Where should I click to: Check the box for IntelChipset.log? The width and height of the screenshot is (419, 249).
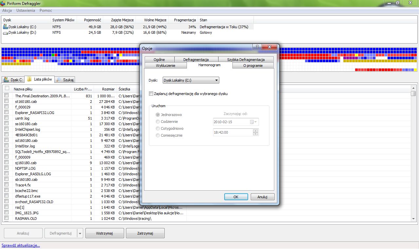tap(6, 129)
